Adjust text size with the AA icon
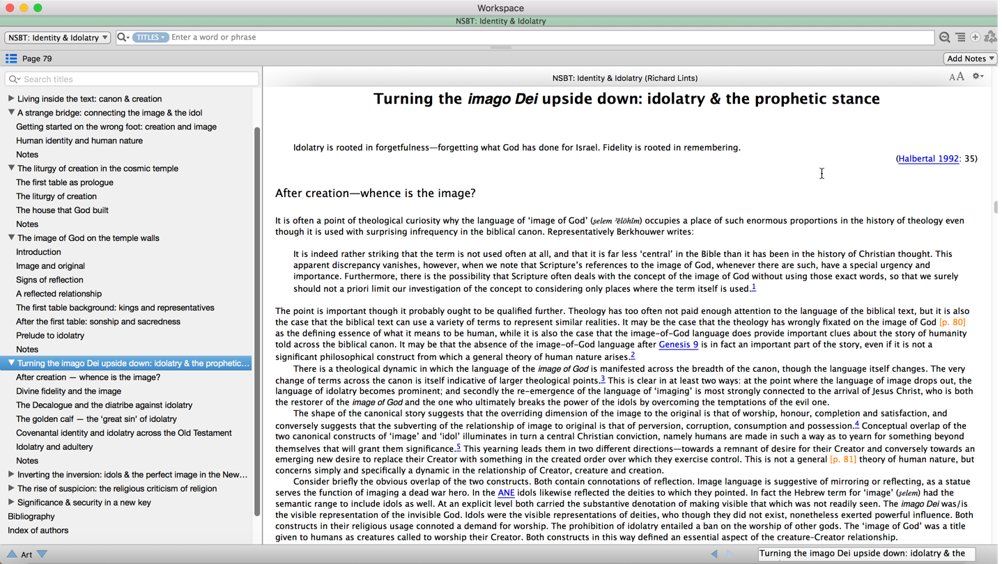The width and height of the screenshot is (1002, 564). (957, 77)
